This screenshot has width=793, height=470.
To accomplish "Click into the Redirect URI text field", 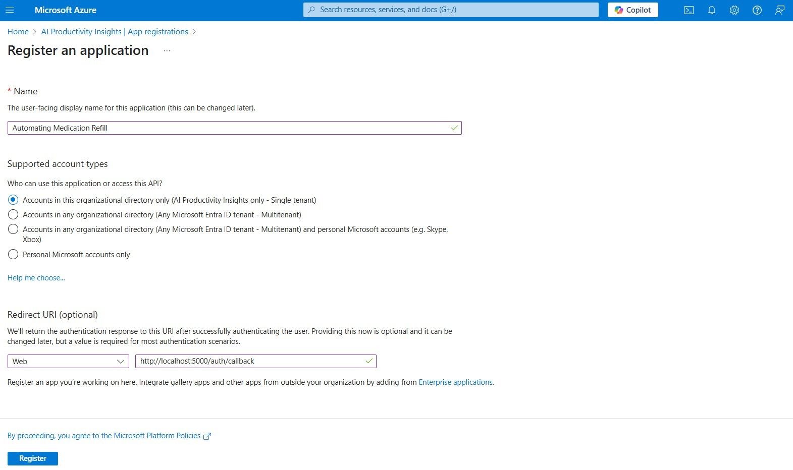I will (256, 361).
